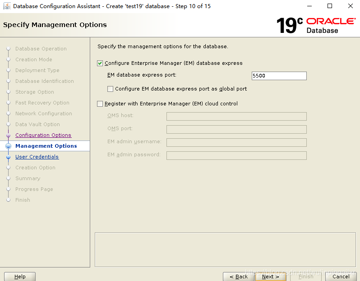360x281 pixels.
Task: Click the OMS host input field
Action: [236, 117]
